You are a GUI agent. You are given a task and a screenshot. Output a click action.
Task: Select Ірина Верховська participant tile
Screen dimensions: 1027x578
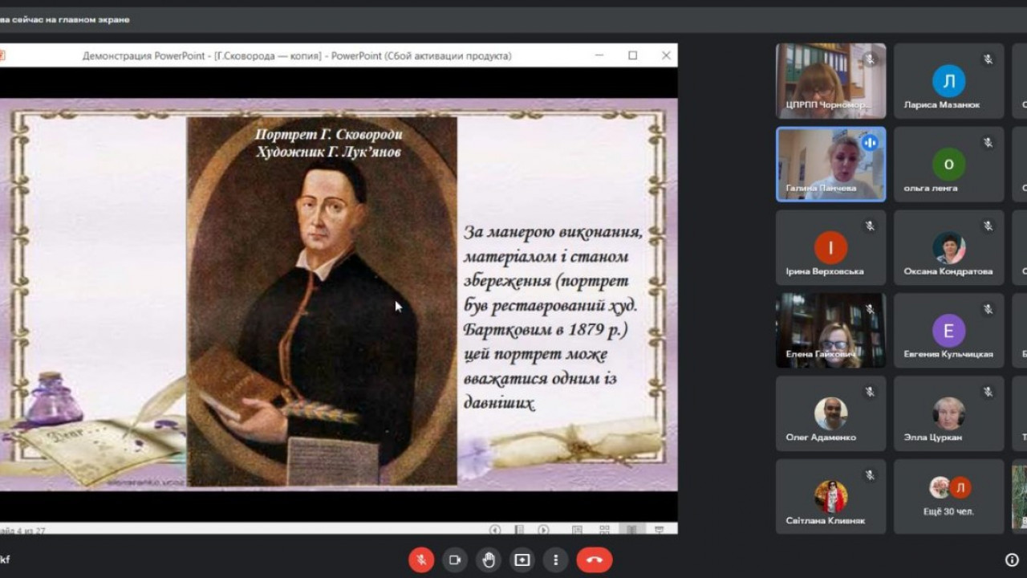coord(830,247)
